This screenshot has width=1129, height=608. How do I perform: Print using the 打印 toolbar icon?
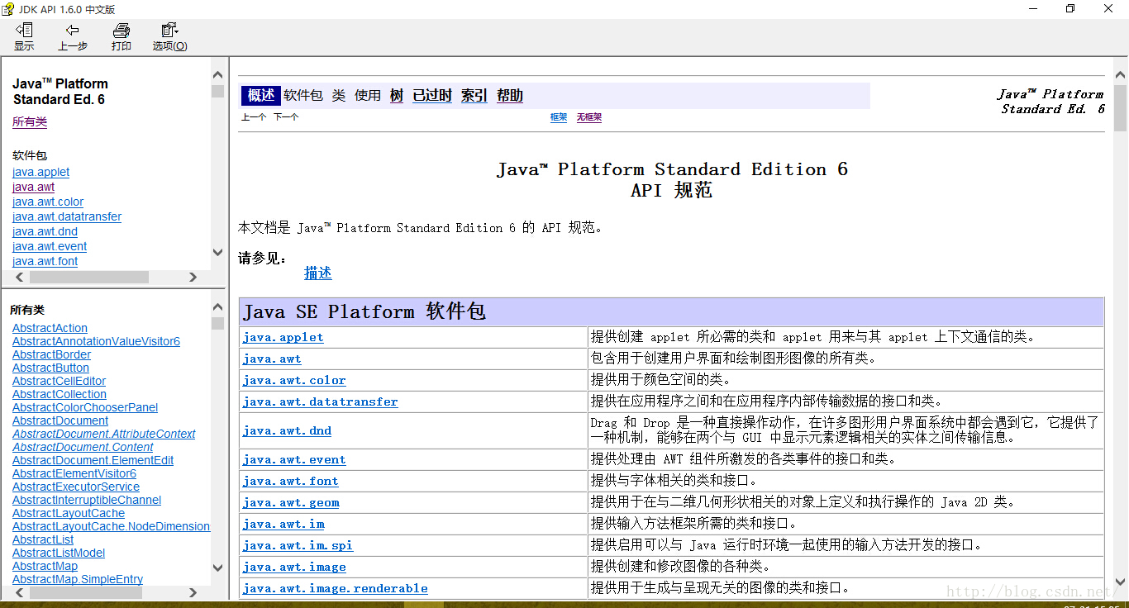point(121,37)
